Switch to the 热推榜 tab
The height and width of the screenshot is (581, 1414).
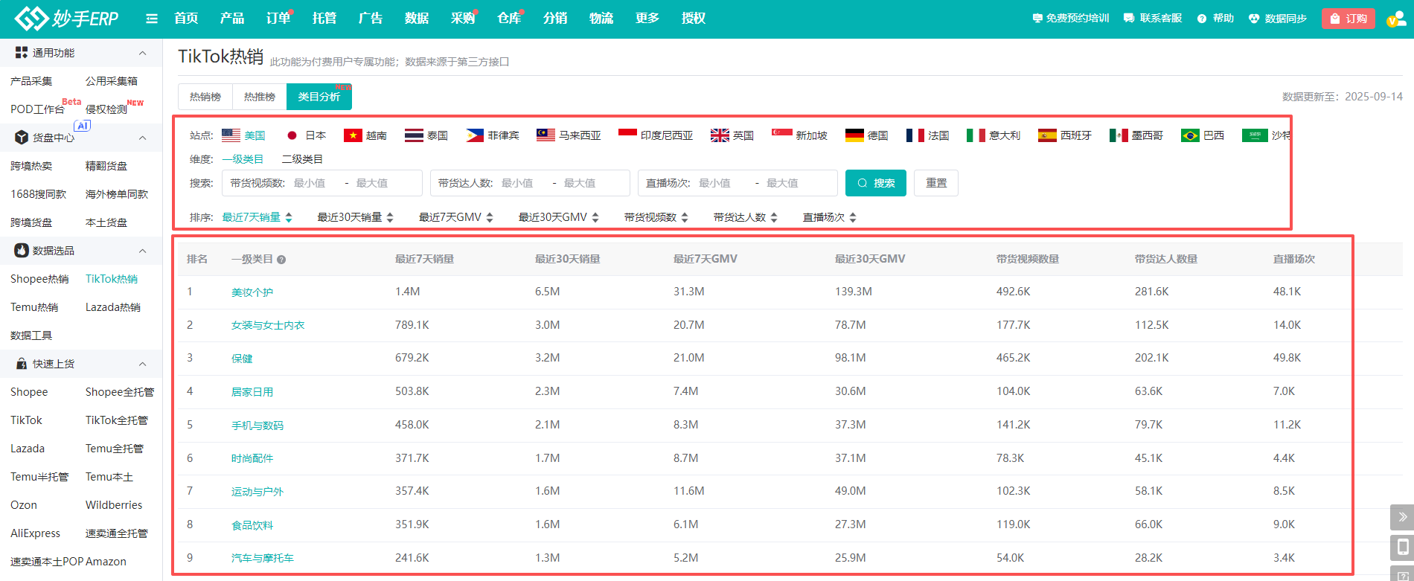point(260,97)
